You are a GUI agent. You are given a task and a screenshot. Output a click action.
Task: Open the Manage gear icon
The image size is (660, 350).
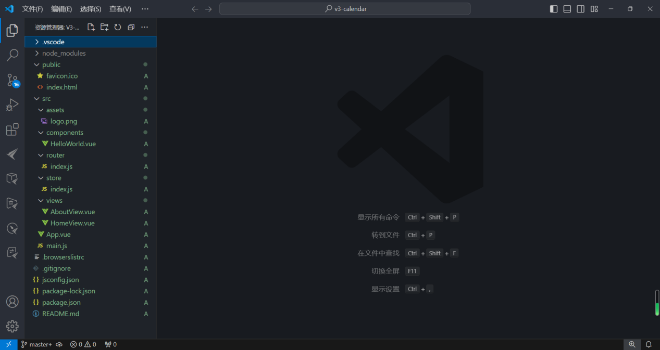12,326
